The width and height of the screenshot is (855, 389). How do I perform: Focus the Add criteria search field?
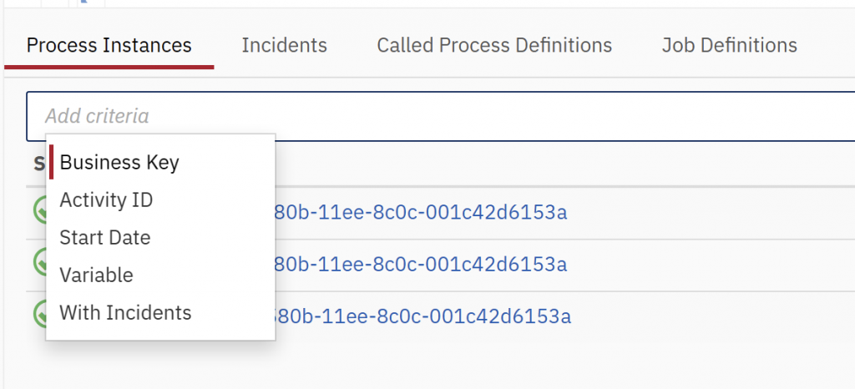417,116
